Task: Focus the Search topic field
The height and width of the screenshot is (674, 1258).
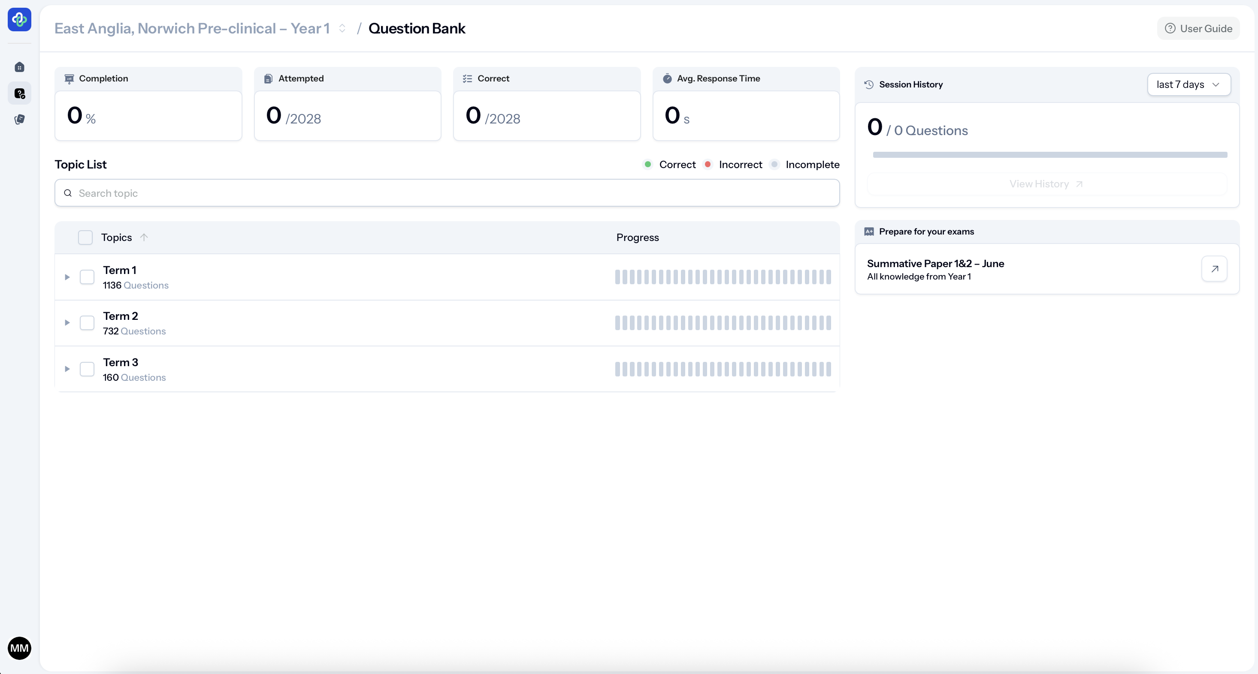Action: pyautogui.click(x=447, y=193)
